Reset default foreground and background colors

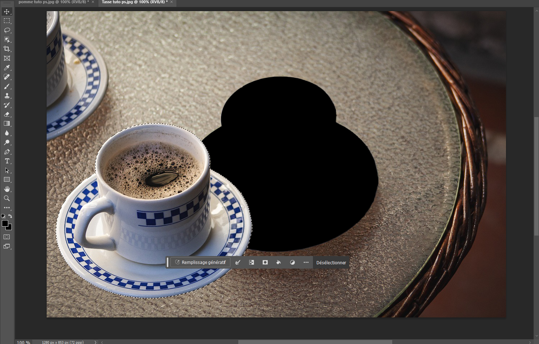click(x=3, y=216)
